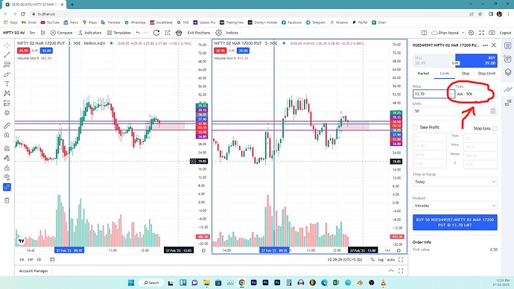This screenshot has height=289, width=514.
Task: Open the Product Intraday dropdown
Action: [x=455, y=206]
